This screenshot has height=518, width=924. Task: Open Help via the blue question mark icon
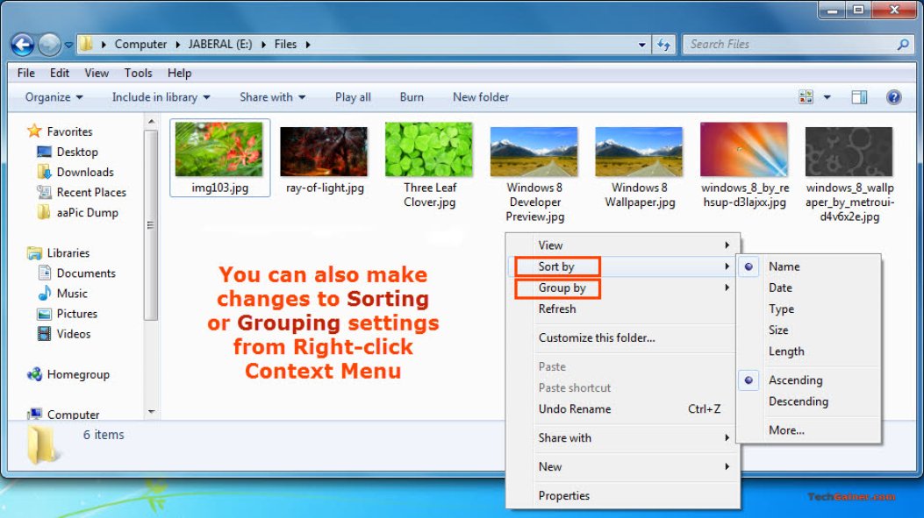tap(892, 96)
